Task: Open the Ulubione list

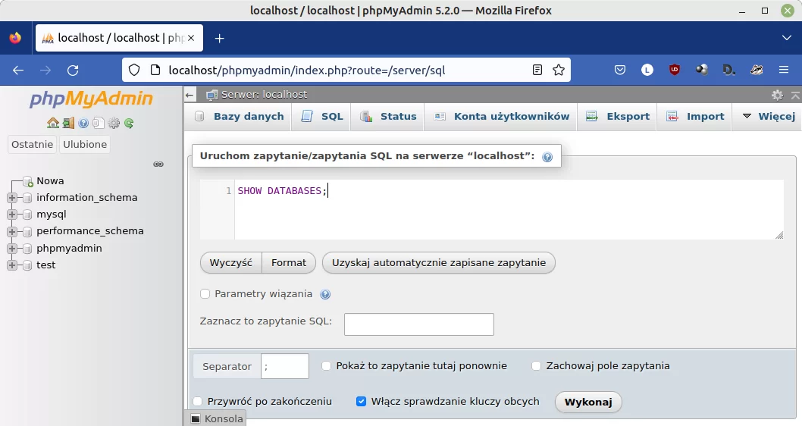Action: [x=85, y=144]
